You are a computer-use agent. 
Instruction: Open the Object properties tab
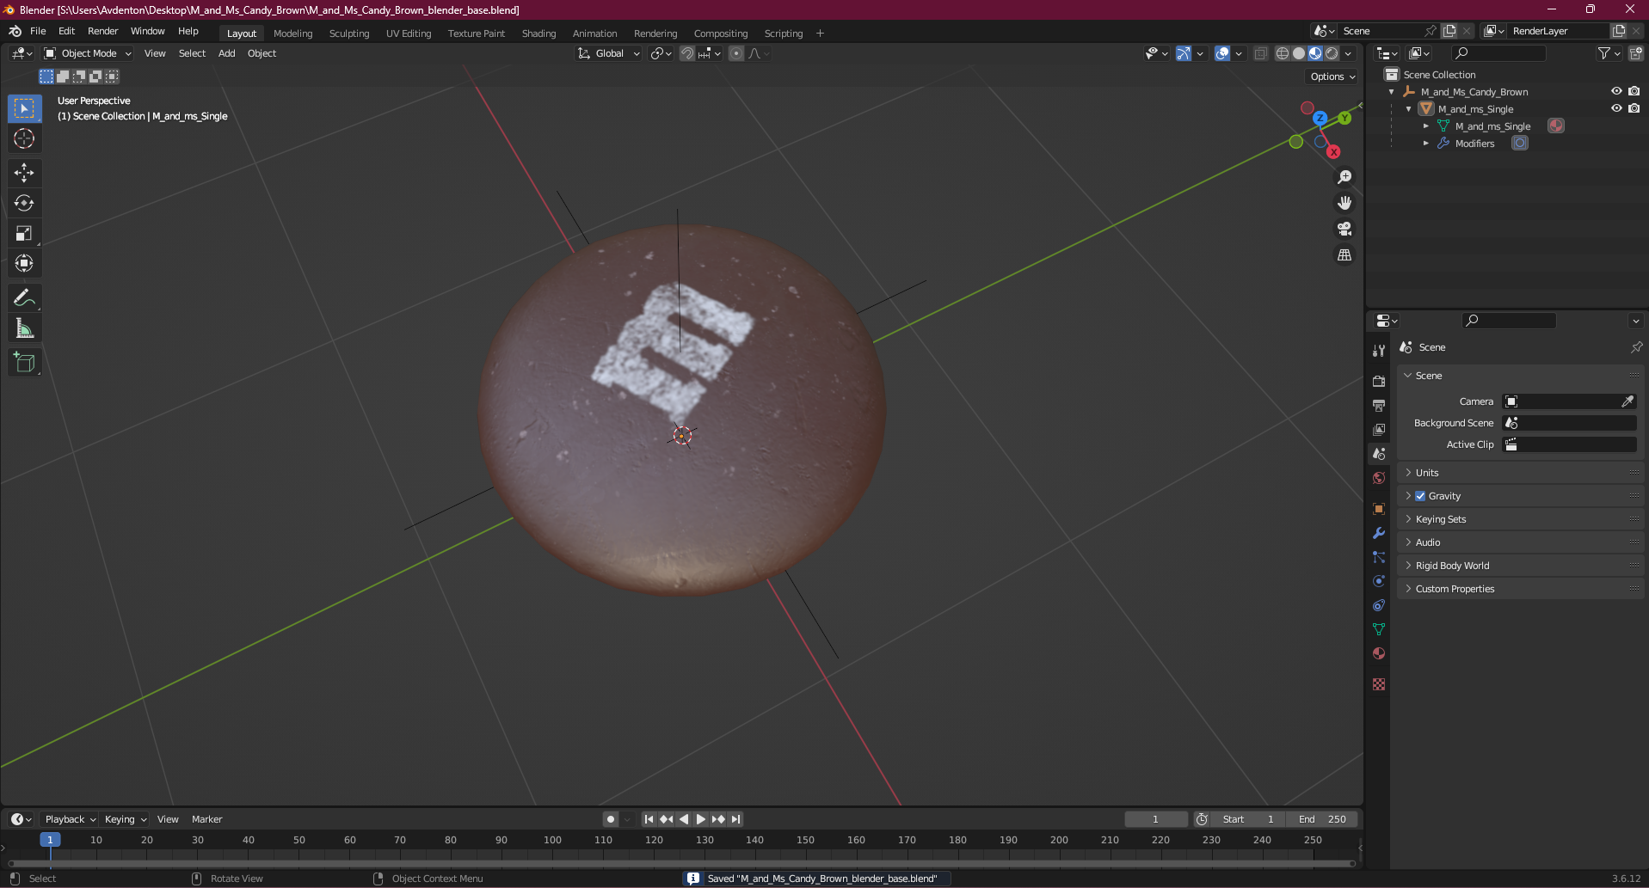pyautogui.click(x=1379, y=508)
